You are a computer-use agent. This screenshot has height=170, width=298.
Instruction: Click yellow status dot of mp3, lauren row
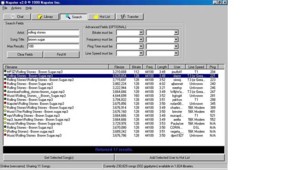tap(5, 119)
